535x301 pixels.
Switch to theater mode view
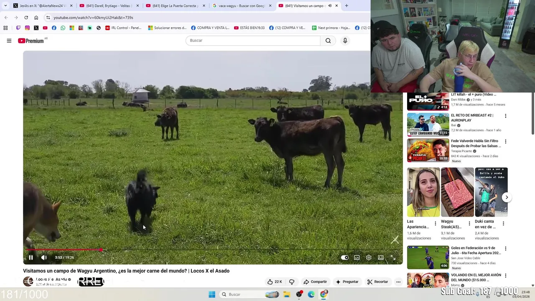pyautogui.click(x=381, y=258)
